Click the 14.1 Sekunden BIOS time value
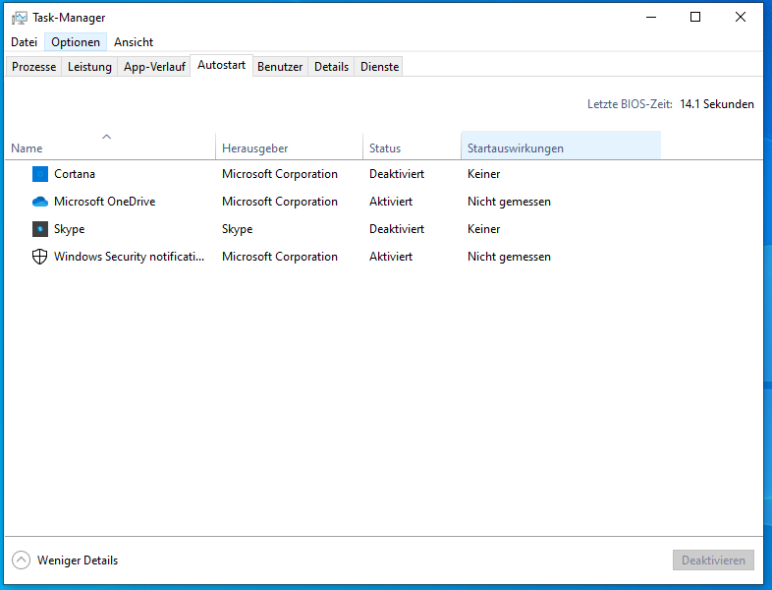The width and height of the screenshot is (772, 590). click(x=717, y=104)
